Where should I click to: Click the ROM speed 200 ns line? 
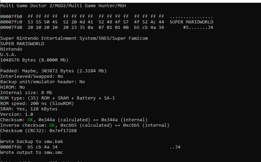(37, 104)
